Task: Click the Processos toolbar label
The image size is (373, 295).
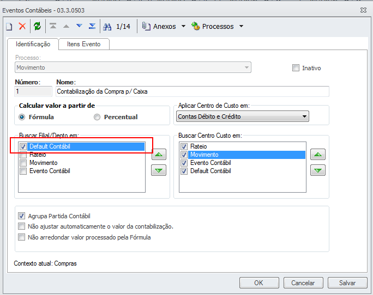Action: click(x=218, y=26)
